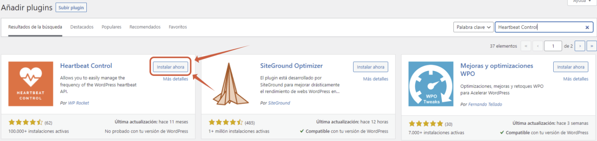Click the 37 elementos count text
This screenshot has width=597, height=141.
click(503, 46)
